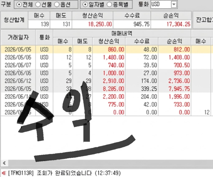Open the 통화 USD currency dropdown
213x177 pixels.
click(x=174, y=5)
